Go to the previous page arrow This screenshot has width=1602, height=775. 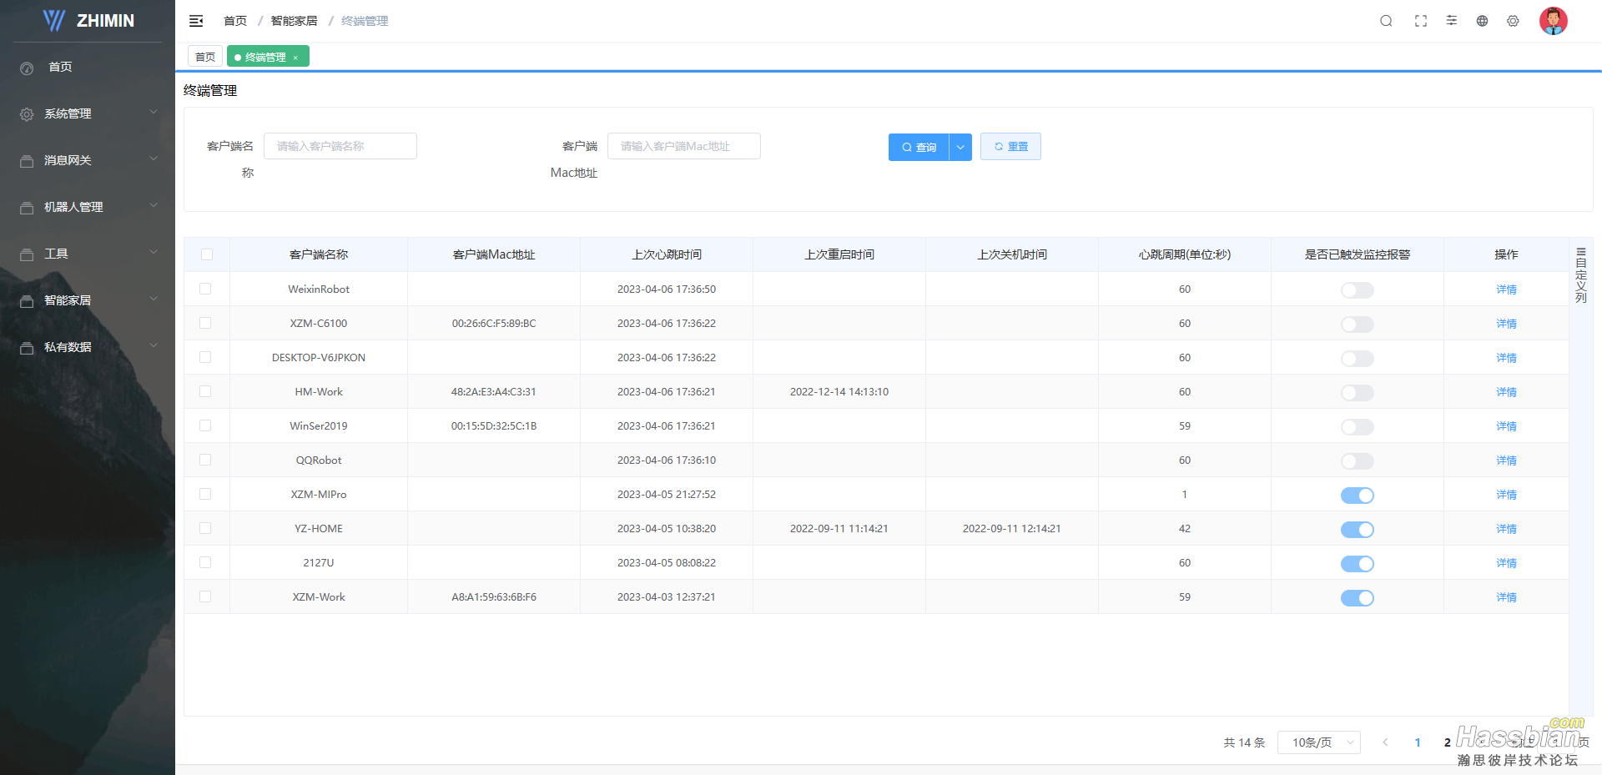click(x=1385, y=742)
